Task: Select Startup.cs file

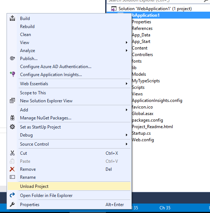Action: (x=141, y=133)
